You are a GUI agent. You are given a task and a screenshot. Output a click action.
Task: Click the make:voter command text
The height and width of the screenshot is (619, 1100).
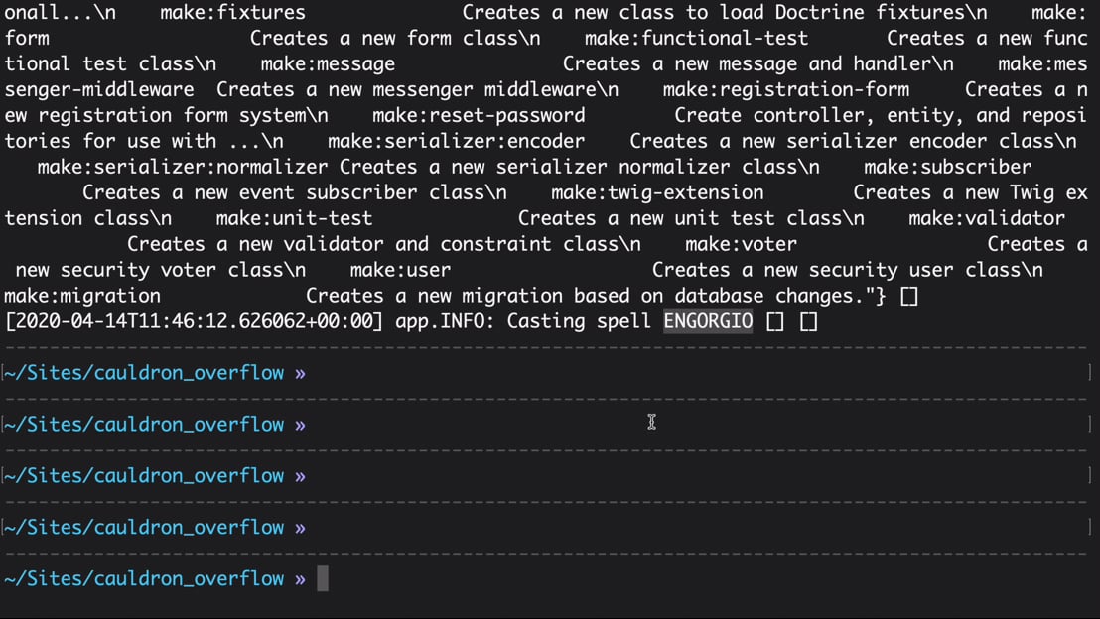(741, 245)
